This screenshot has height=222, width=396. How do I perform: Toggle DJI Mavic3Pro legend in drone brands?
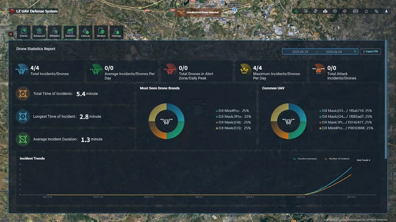[233, 116]
